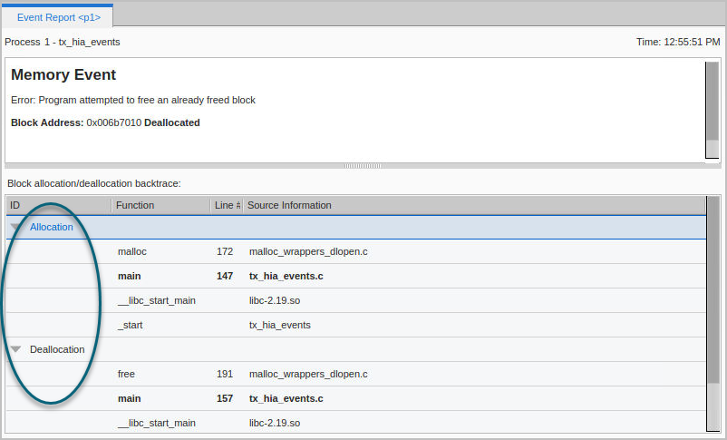Collapse the Deallocation backtrace group
The height and width of the screenshot is (440, 727).
point(16,349)
